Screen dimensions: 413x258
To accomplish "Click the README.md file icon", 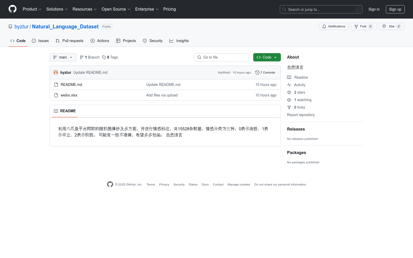I will pyautogui.click(x=56, y=85).
